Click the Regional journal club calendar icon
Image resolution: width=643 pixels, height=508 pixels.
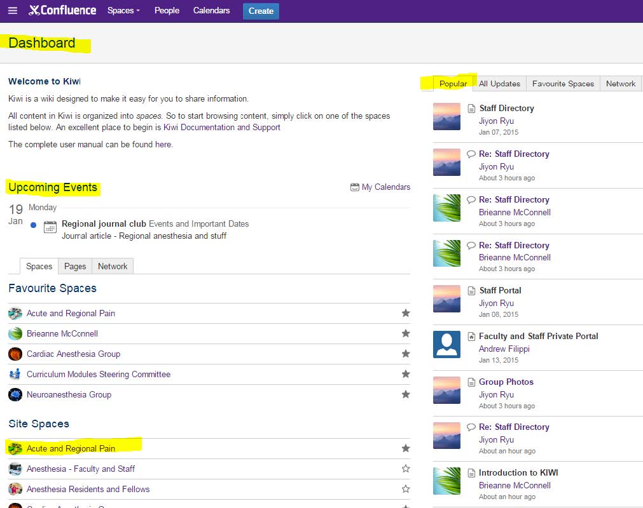click(50, 227)
